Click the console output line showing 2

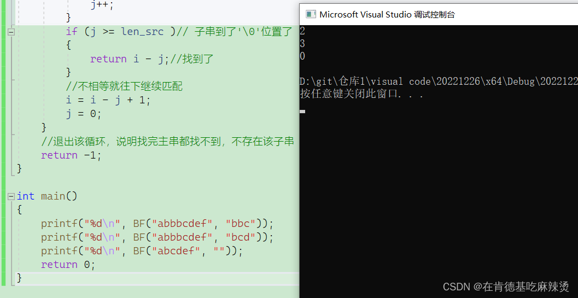click(x=303, y=31)
